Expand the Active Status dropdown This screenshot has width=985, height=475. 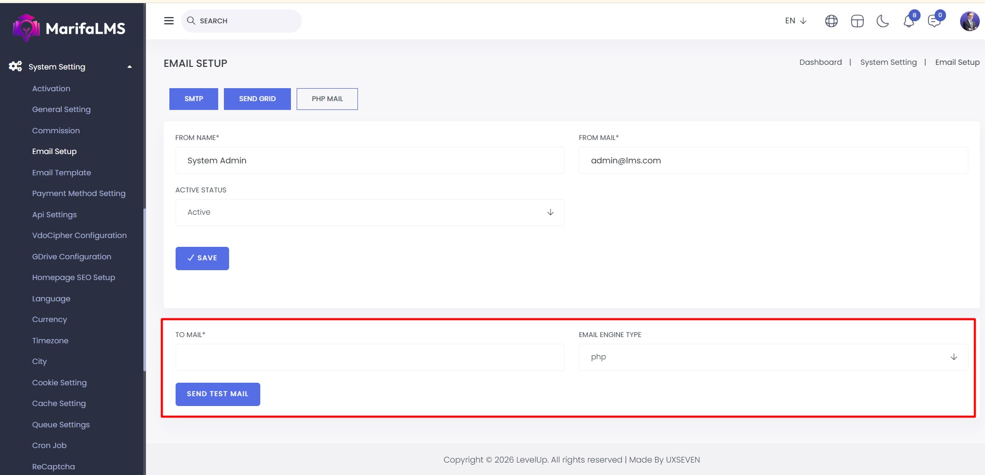(x=369, y=213)
